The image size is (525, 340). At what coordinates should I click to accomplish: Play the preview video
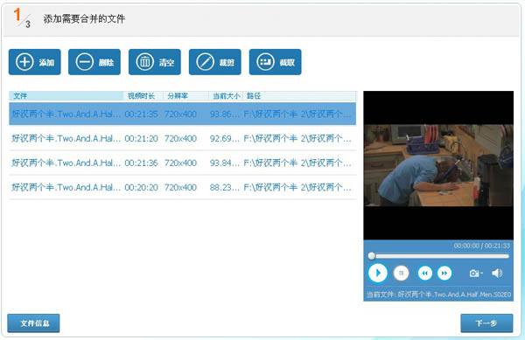pyautogui.click(x=378, y=274)
